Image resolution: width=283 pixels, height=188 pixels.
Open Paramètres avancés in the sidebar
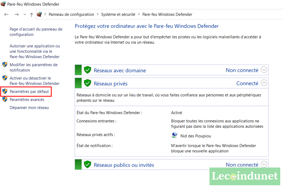pos(27,100)
